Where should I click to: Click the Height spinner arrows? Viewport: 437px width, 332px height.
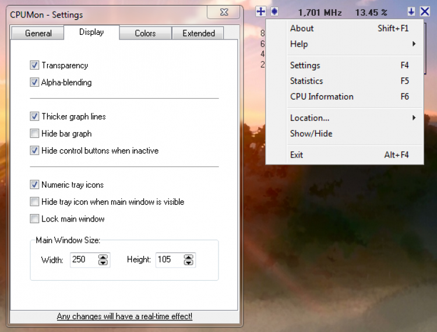pos(188,260)
